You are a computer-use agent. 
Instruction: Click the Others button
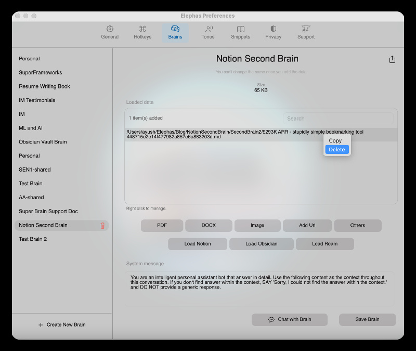coord(358,226)
